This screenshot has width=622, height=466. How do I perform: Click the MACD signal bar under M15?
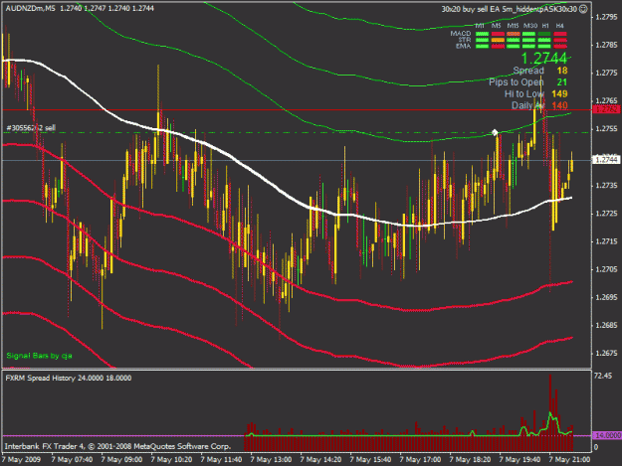click(514, 34)
